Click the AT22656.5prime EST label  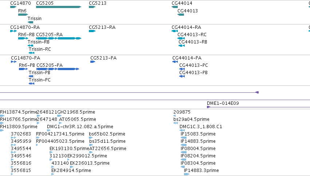tap(108, 149)
